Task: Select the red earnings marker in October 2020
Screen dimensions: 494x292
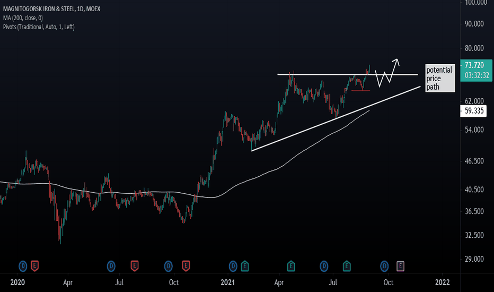Action: [x=186, y=266]
